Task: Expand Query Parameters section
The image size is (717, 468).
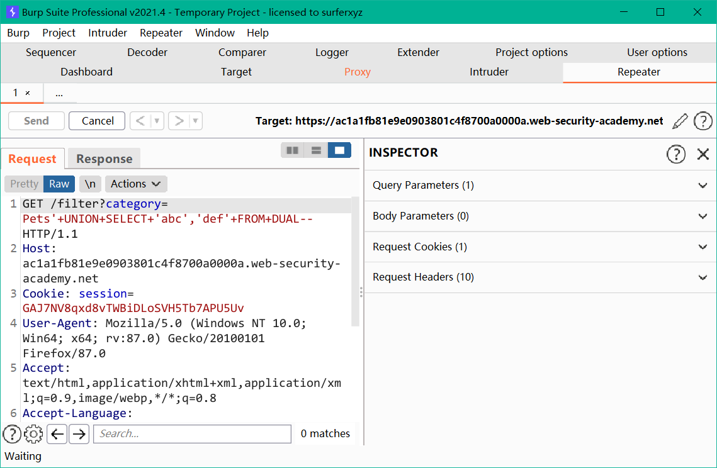Action: 541,185
